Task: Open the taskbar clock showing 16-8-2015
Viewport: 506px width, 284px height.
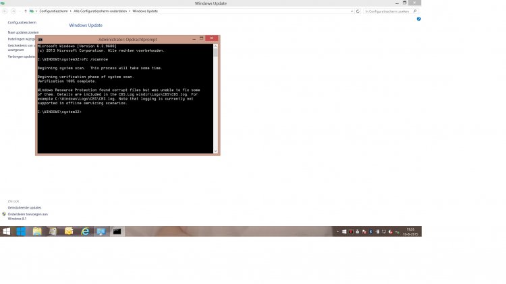Action: 410,232
